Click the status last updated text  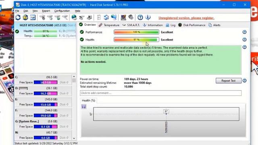pyautogui.click(x=46, y=143)
